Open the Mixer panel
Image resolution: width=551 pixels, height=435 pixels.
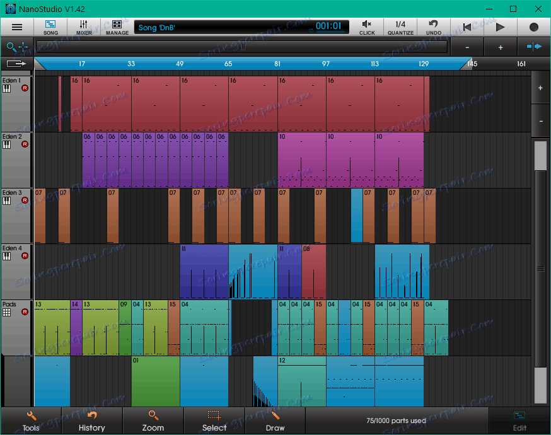tap(84, 27)
